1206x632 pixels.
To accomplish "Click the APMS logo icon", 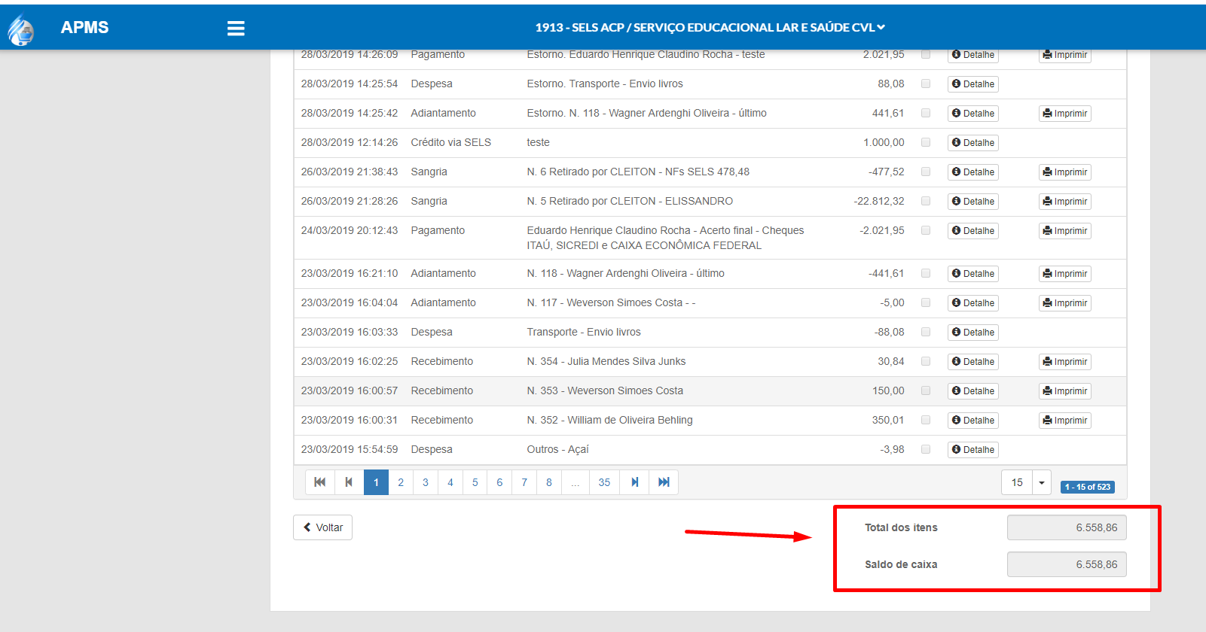I will pyautogui.click(x=21, y=30).
